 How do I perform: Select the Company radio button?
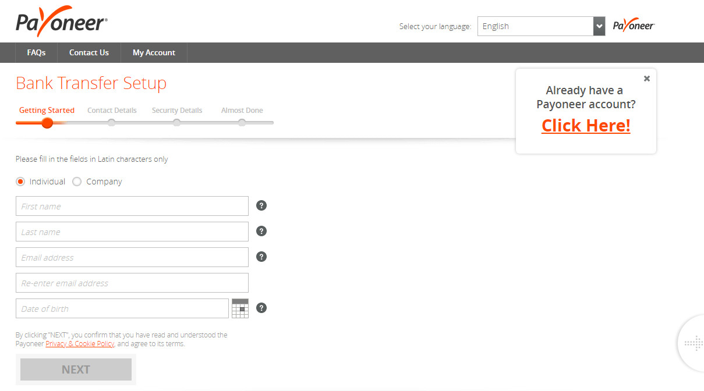tap(77, 182)
